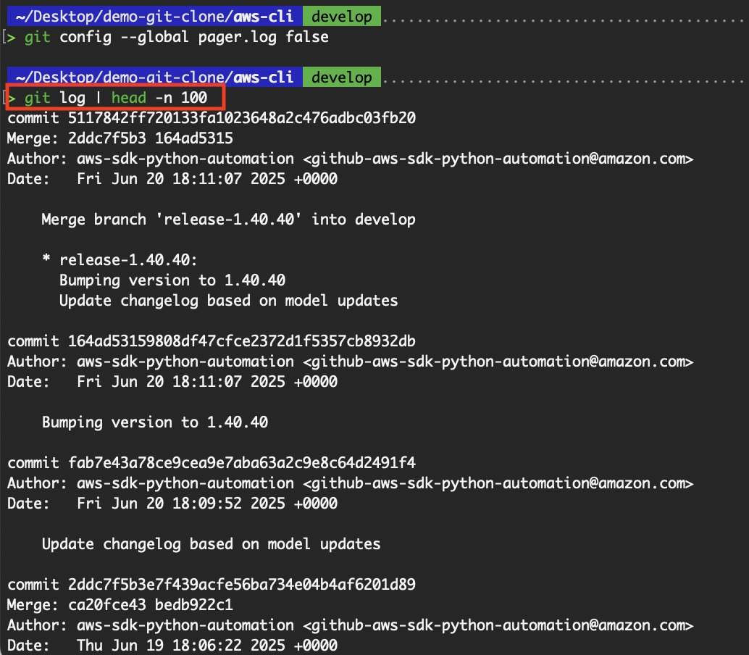Image resolution: width=749 pixels, height=655 pixels.
Task: Click indented 'Update changelog based on model updates' under release bullet
Action: click(x=228, y=301)
